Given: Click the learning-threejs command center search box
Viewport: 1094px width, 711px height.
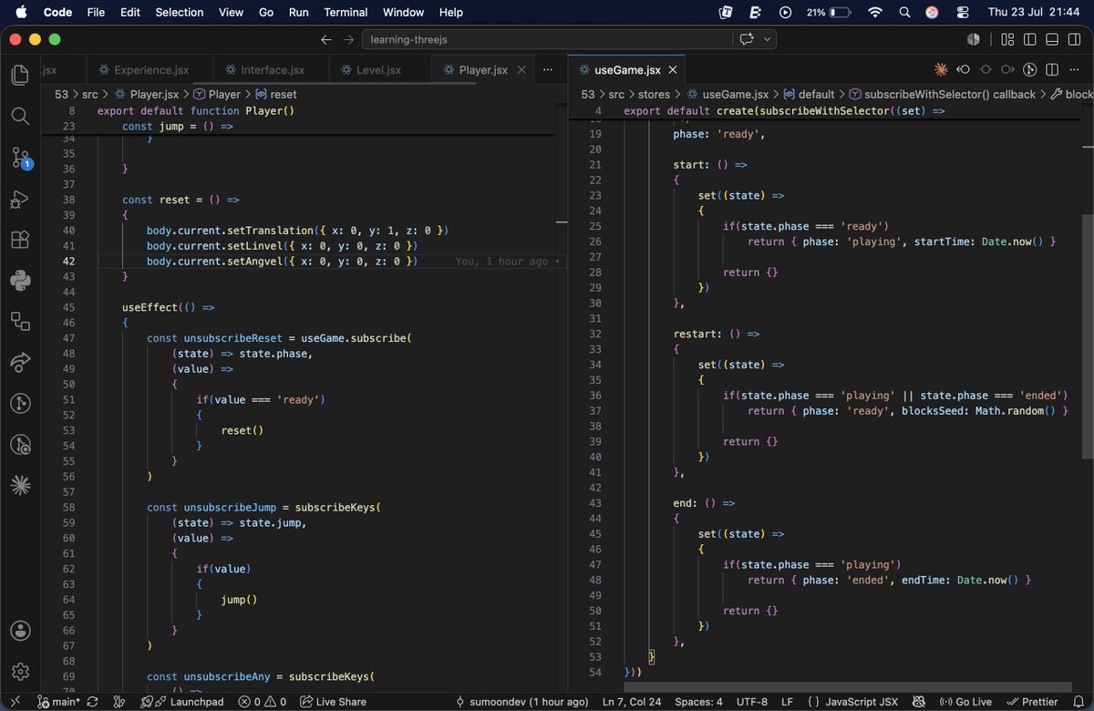Looking at the screenshot, I should pos(547,39).
